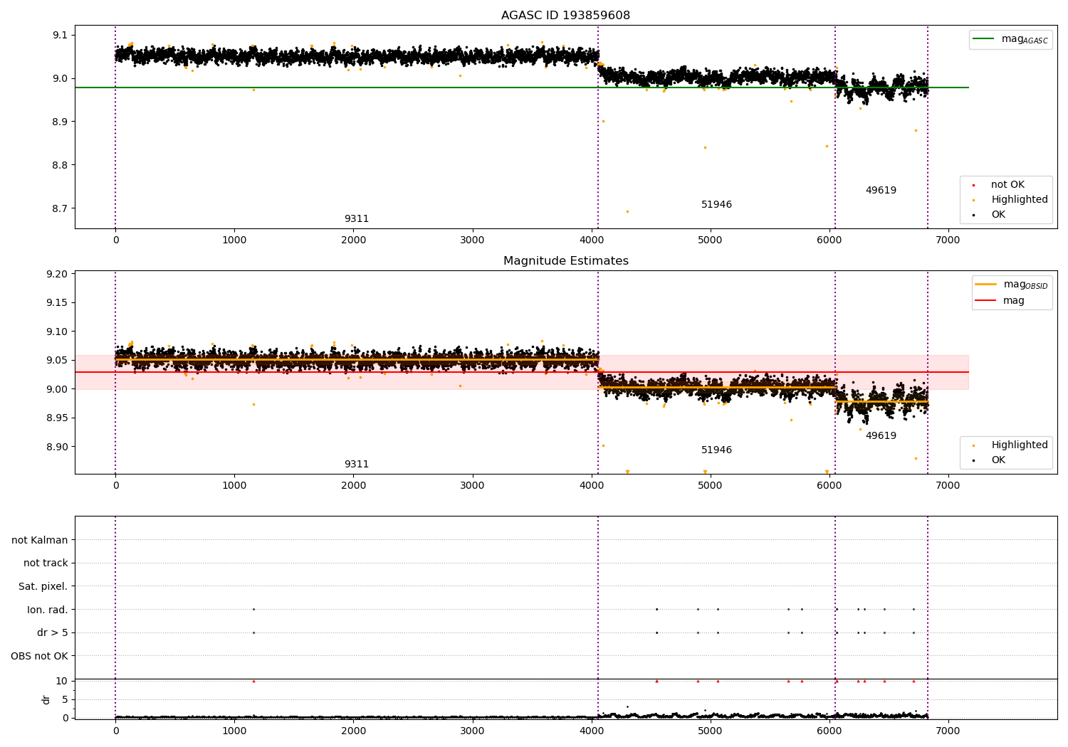
Task: Click the 'not OK' legend entry in AGASC plot
Action: [x=998, y=185]
